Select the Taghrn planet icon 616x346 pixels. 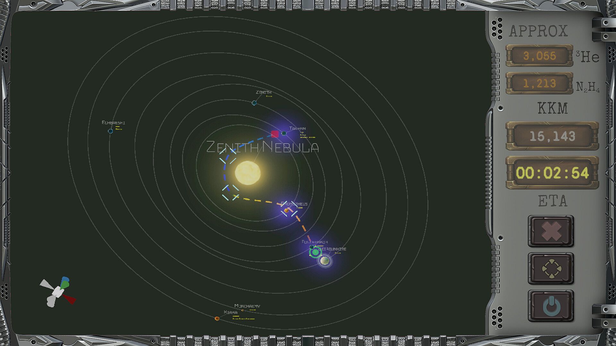284,133
